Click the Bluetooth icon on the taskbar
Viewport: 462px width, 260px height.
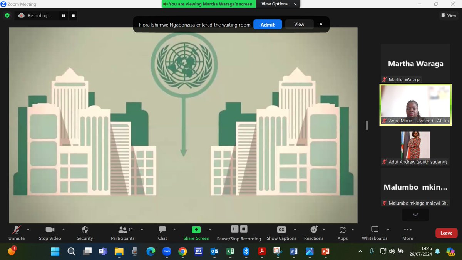pyautogui.click(x=246, y=252)
